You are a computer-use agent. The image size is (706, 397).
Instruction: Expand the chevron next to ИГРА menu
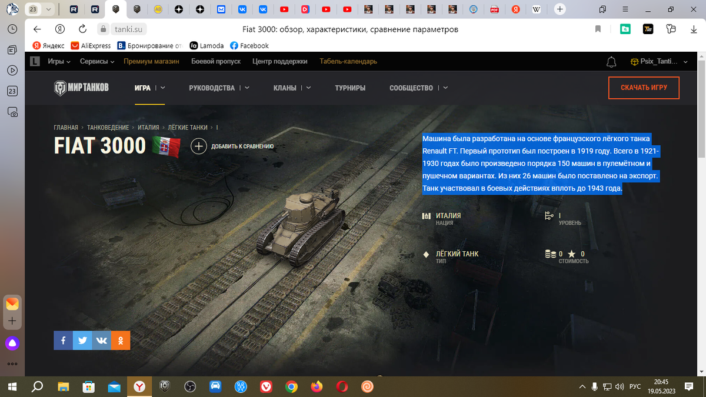pos(163,88)
